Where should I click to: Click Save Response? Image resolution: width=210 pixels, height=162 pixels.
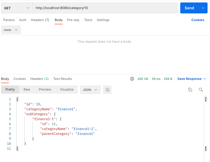(x=189, y=79)
